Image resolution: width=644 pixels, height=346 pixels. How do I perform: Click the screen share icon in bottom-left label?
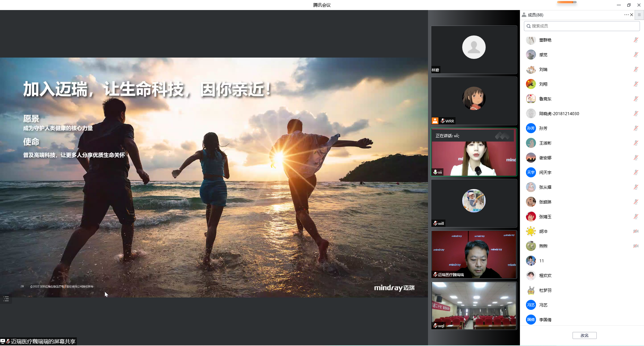3,341
